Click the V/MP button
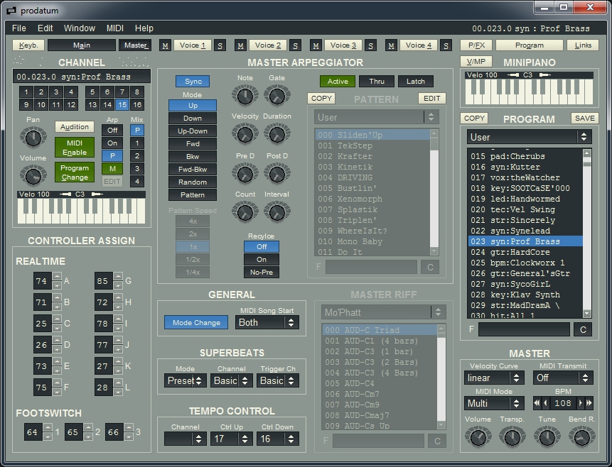The height and width of the screenshot is (467, 612). [x=476, y=62]
